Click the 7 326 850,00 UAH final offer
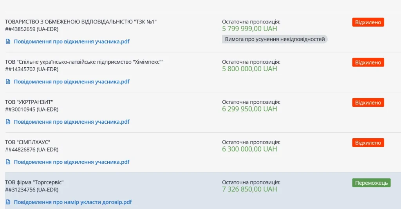Screen dimensions: 401x209 249,189
